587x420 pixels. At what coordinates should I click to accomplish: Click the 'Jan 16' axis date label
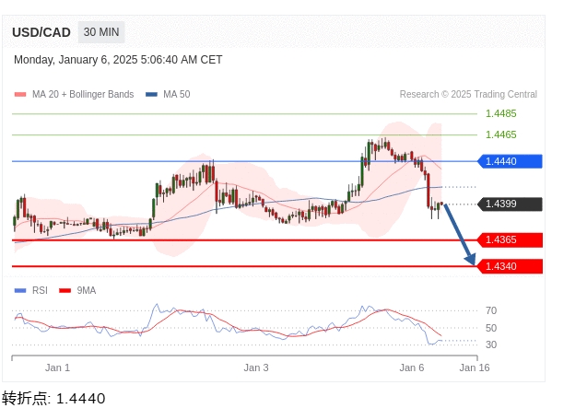click(x=475, y=367)
